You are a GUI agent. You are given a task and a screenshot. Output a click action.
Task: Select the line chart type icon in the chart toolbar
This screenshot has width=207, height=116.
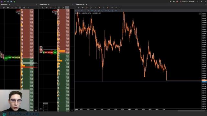tap(95, 8)
